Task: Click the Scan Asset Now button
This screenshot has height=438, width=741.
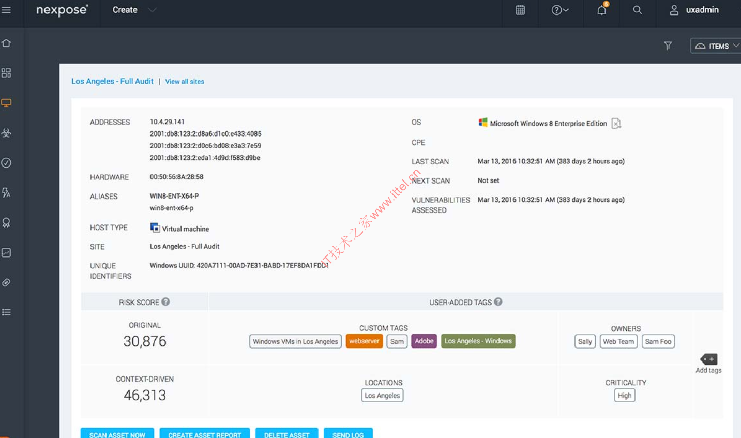Action: click(117, 434)
